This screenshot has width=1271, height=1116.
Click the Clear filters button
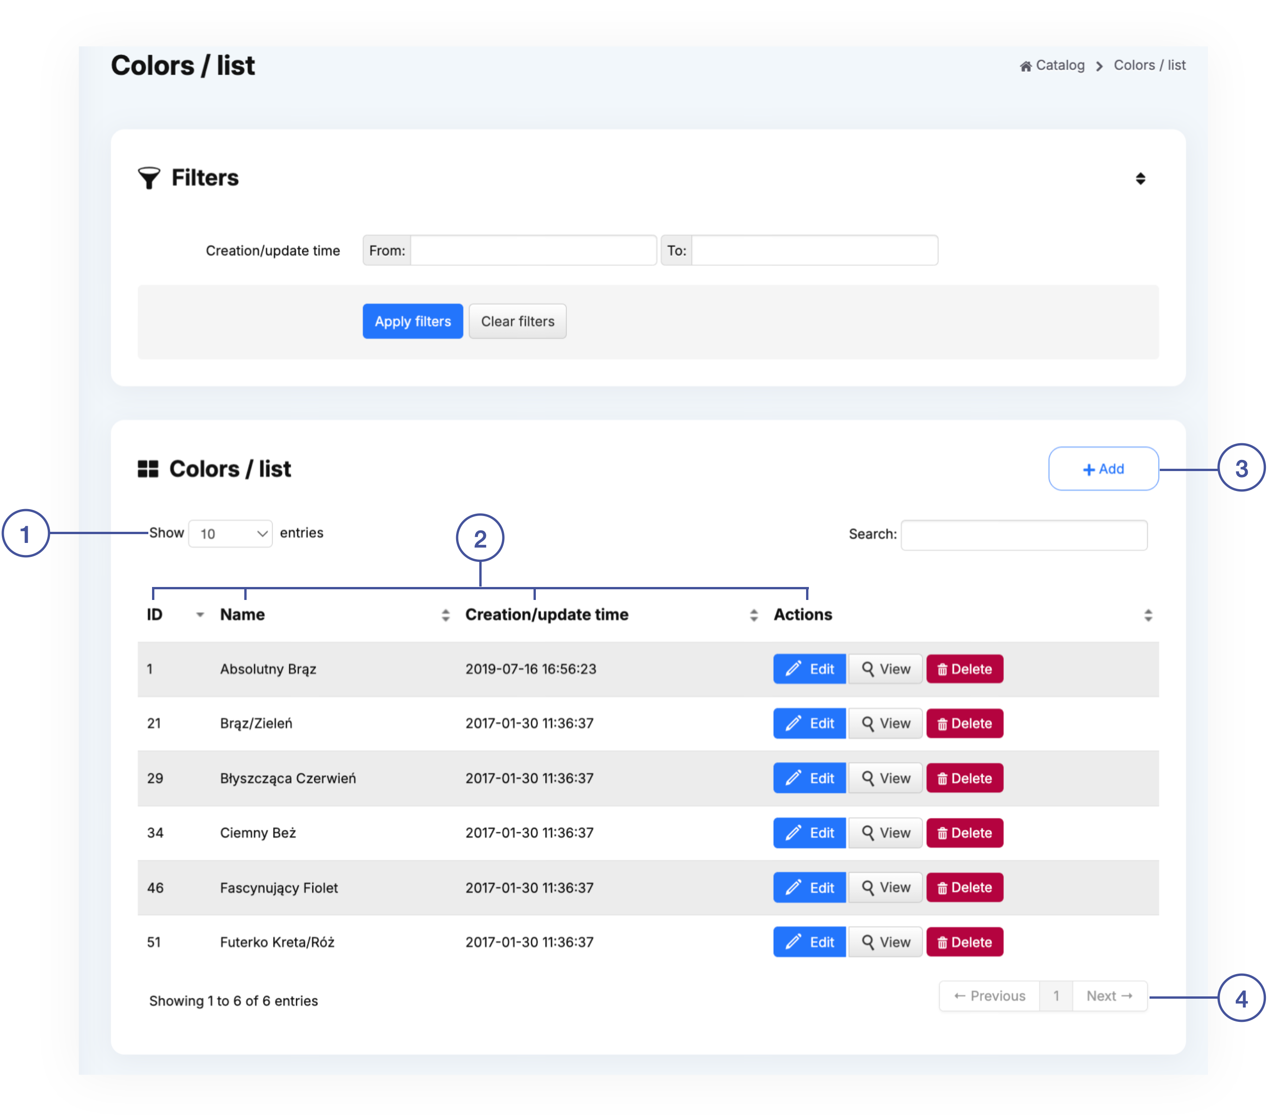517,322
